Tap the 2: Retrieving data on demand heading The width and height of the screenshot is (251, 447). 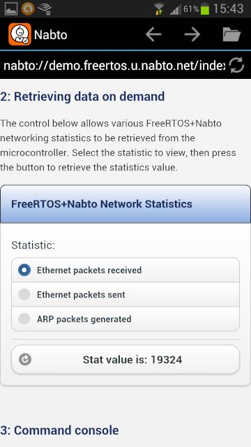82,96
